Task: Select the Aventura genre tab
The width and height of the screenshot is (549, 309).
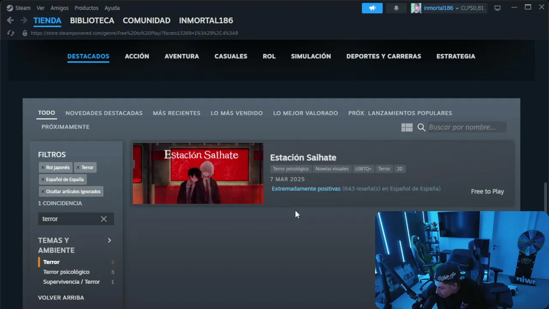Action: (182, 56)
